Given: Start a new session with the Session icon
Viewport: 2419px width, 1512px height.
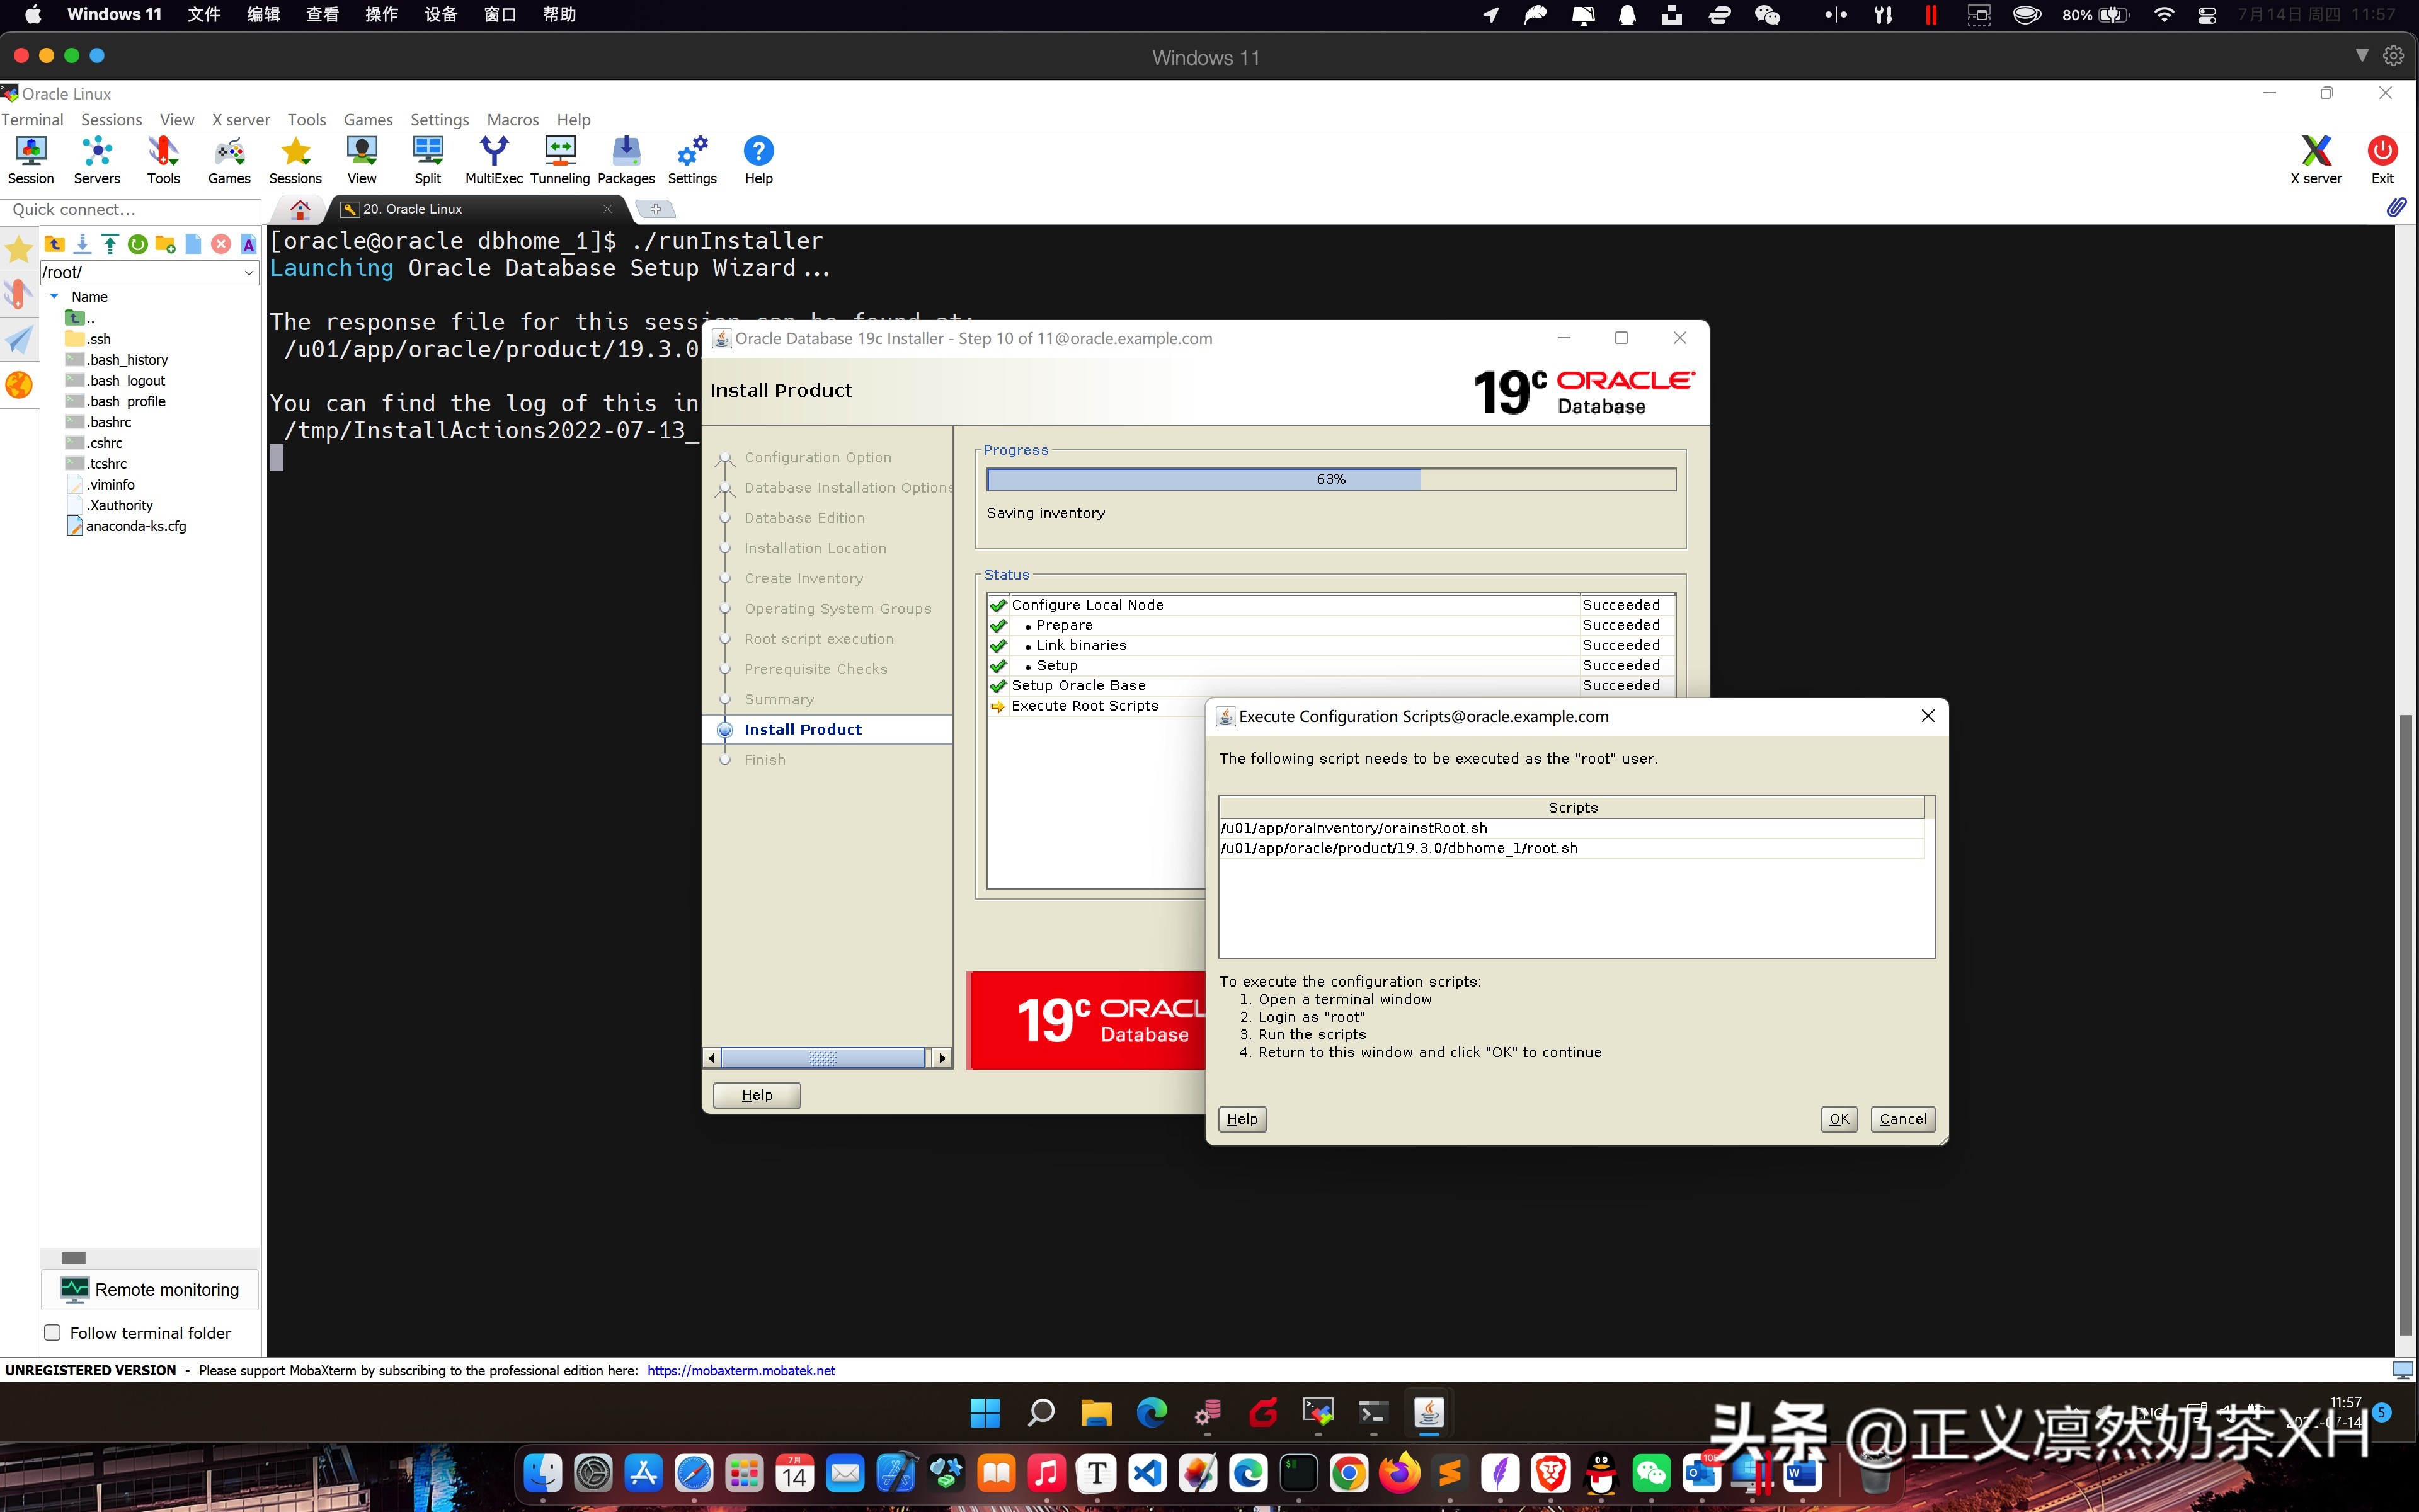Looking at the screenshot, I should tap(30, 158).
